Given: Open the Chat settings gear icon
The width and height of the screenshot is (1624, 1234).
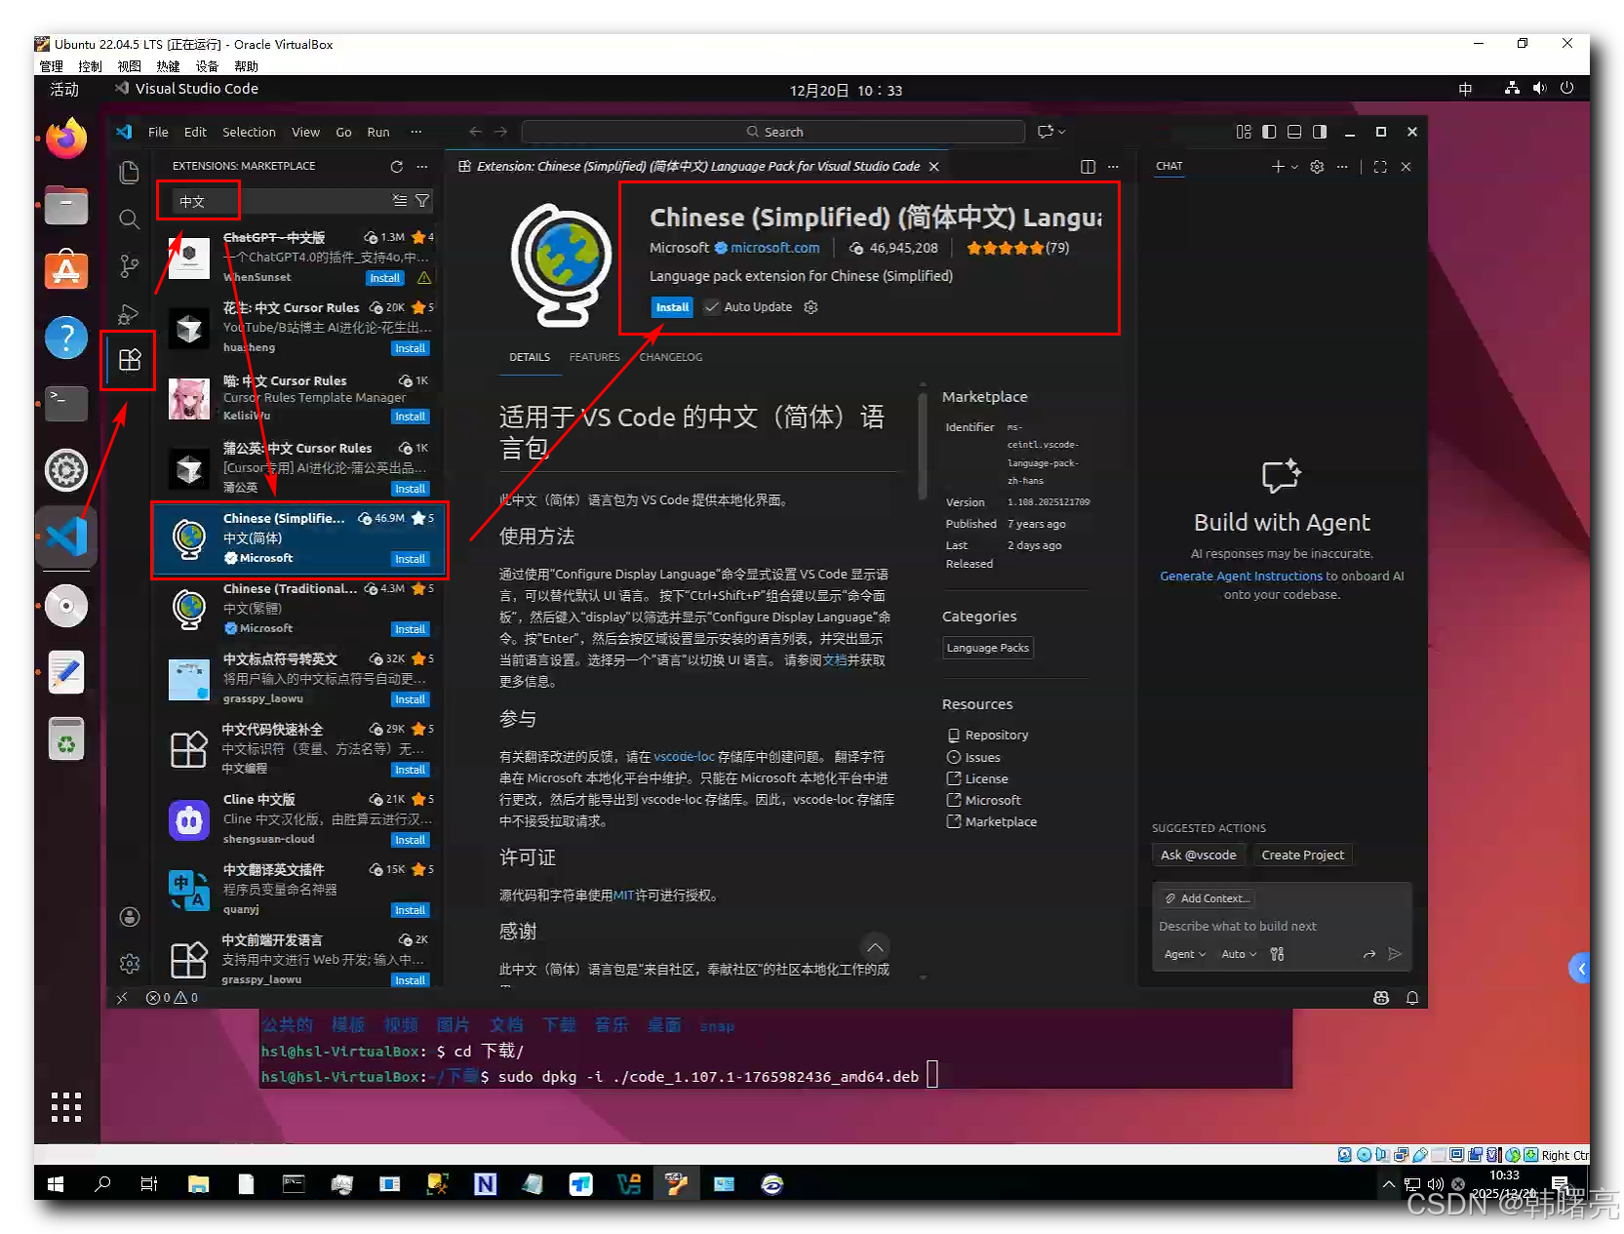Looking at the screenshot, I should [1316, 167].
